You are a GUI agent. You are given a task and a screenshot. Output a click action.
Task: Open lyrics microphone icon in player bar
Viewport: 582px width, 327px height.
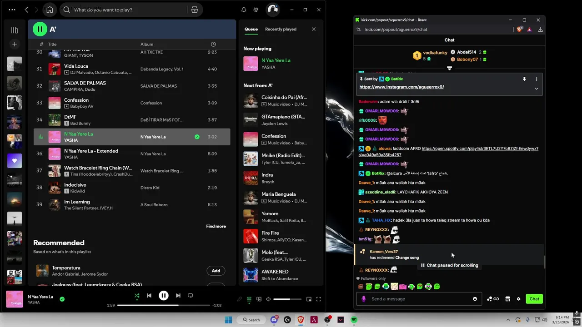pos(240,299)
